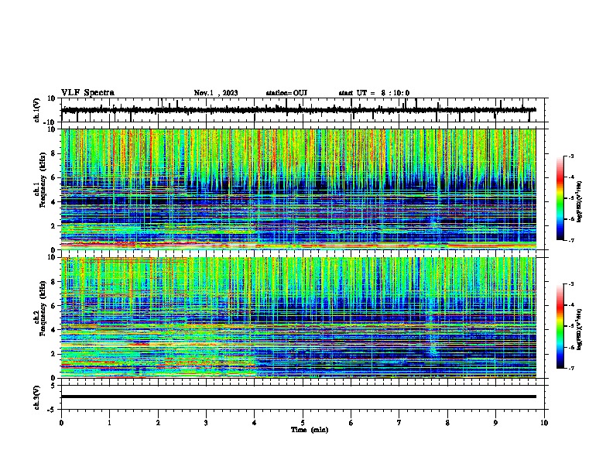Click the ch.2 spectrogram color scale bar
This screenshot has height=474, width=613.
(560, 326)
